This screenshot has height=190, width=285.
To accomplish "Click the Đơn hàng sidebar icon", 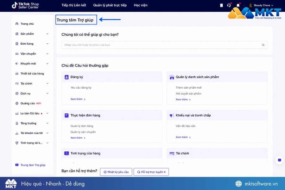I will 17,44.
